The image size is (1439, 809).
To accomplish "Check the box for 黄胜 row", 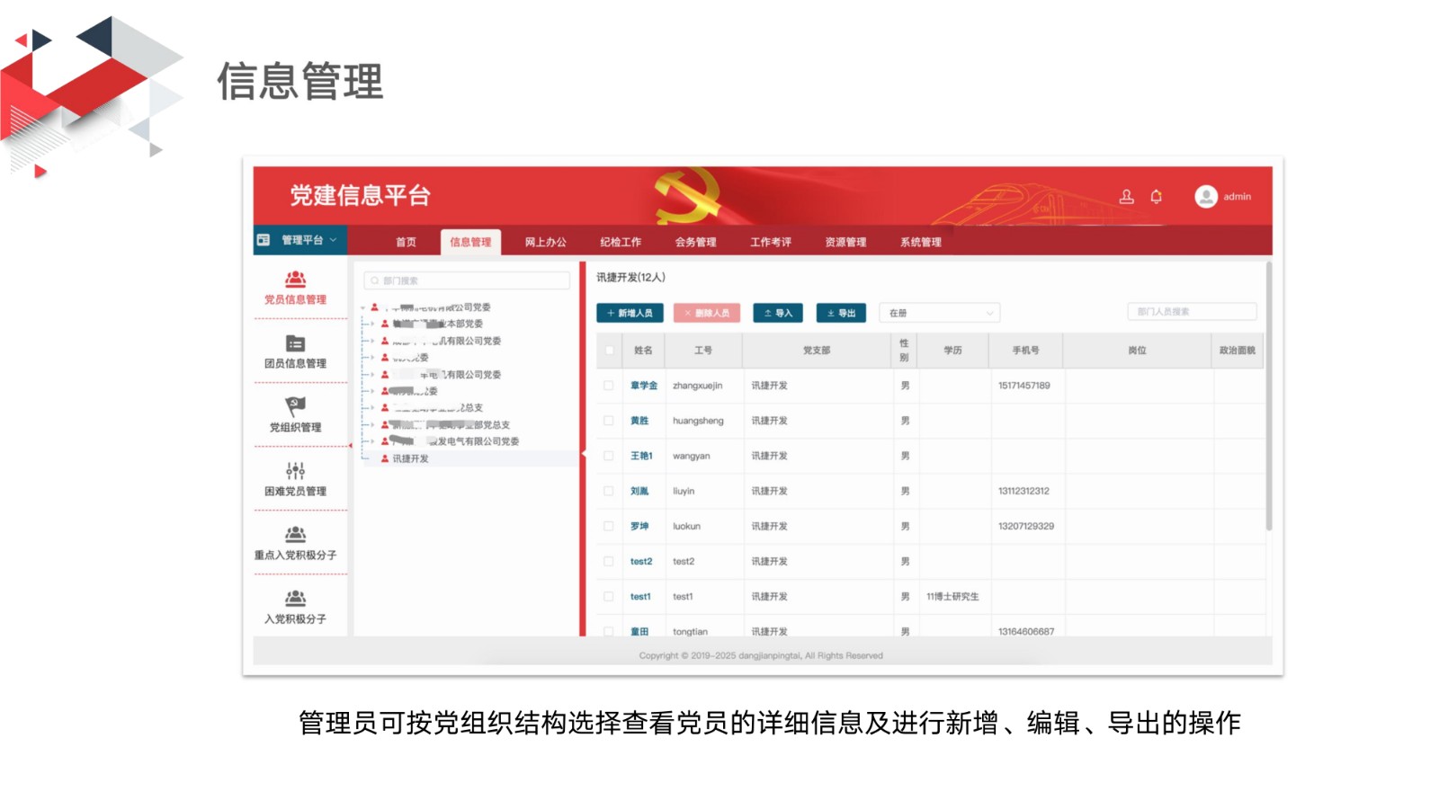I will (x=609, y=421).
